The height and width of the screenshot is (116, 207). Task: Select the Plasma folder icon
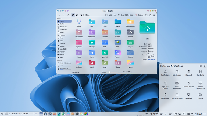[x=130, y=53]
